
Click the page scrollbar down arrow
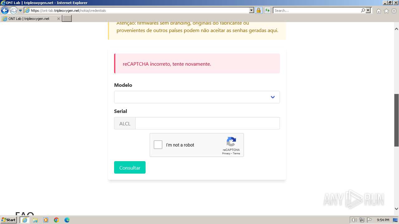click(x=396, y=209)
